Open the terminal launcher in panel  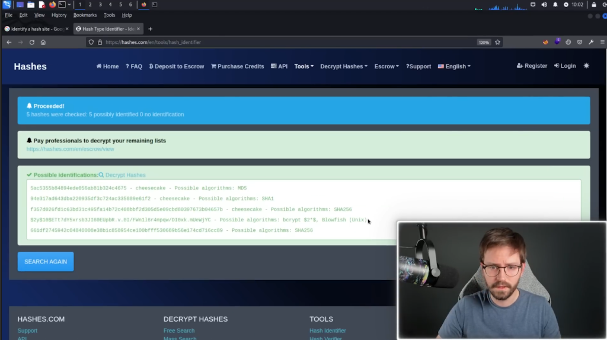pyautogui.click(x=62, y=5)
